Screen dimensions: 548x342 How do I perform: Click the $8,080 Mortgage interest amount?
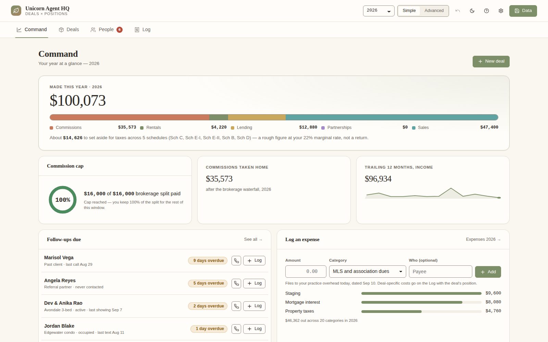(x=493, y=302)
